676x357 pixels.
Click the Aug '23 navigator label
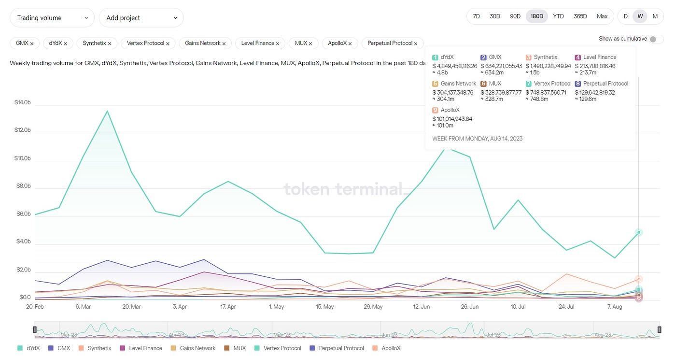[604, 334]
